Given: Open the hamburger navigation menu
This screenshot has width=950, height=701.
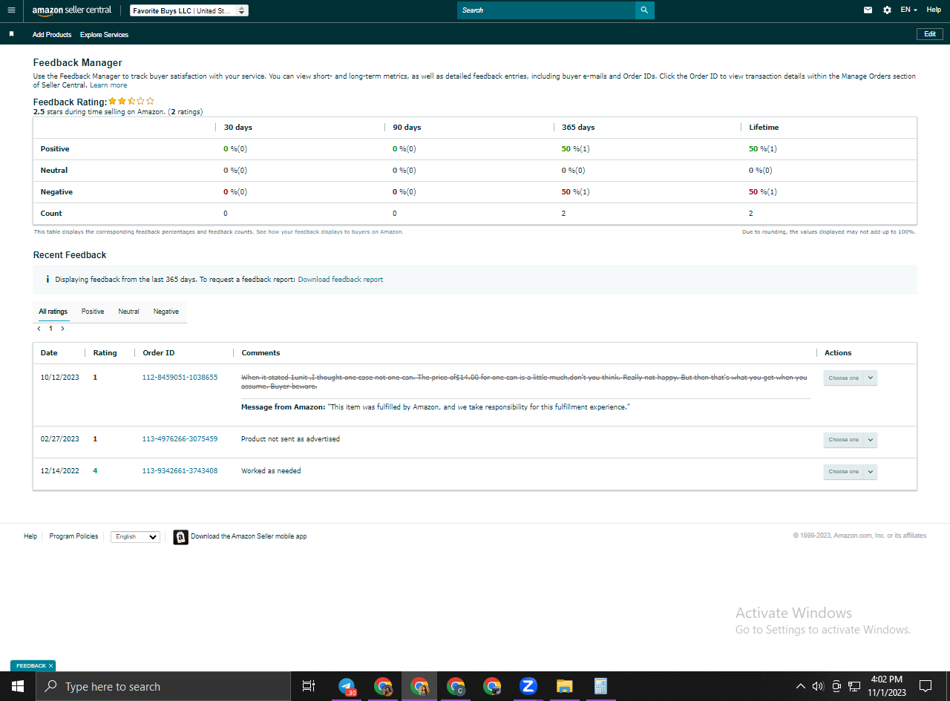Looking at the screenshot, I should coord(11,10).
